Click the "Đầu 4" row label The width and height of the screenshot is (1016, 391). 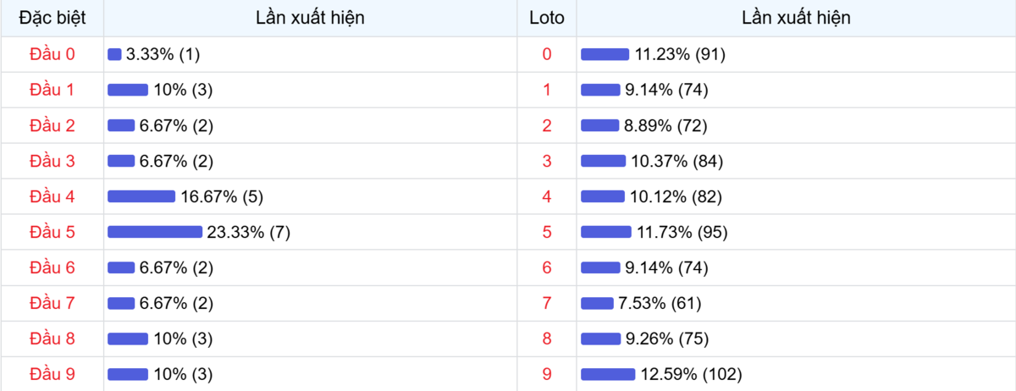(x=52, y=196)
